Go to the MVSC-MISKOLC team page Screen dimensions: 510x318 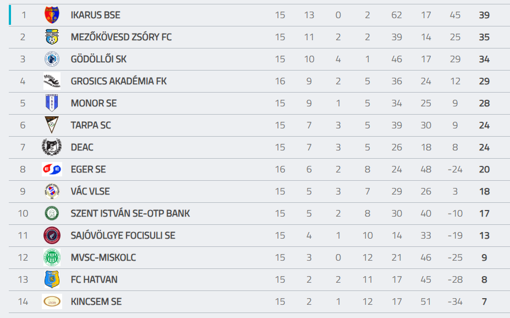pos(103,257)
